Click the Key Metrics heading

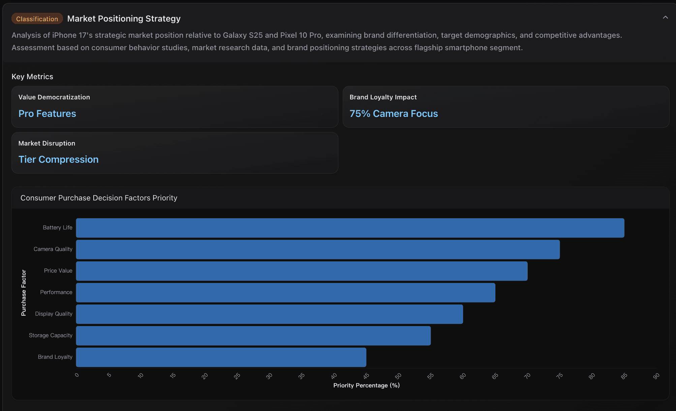(x=32, y=76)
